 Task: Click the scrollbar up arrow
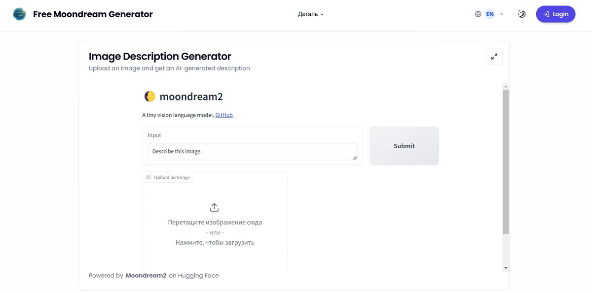pos(506,87)
